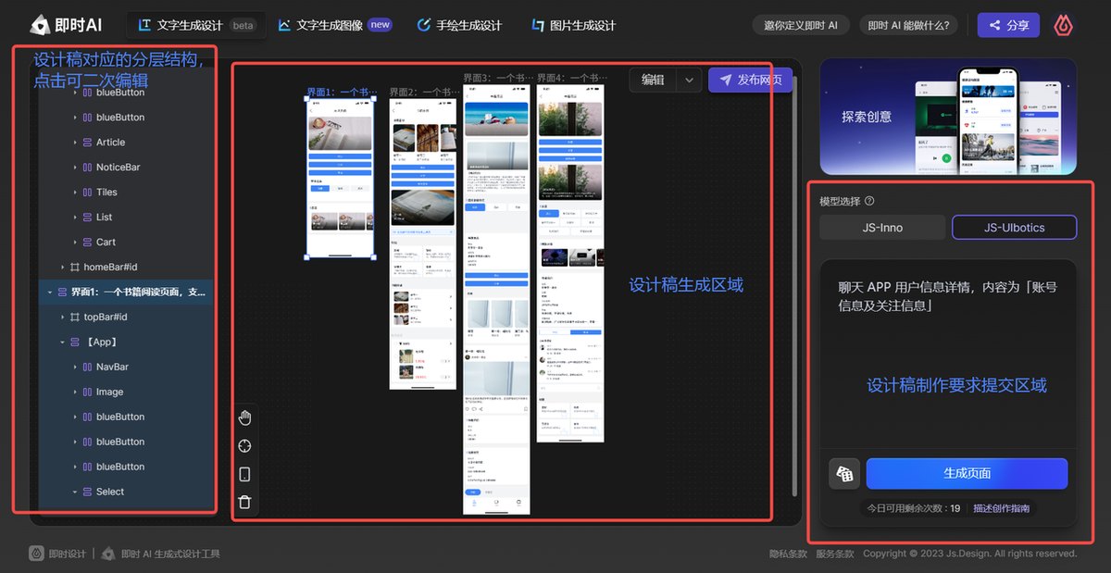The height and width of the screenshot is (573, 1111).
Task: Select the 图片生成设计 tab
Action: (573, 25)
